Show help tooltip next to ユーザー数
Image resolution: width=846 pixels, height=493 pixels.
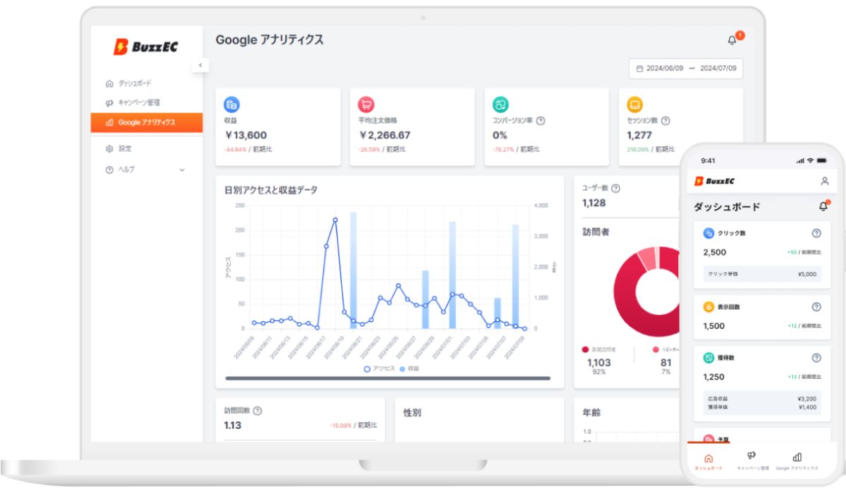click(615, 188)
